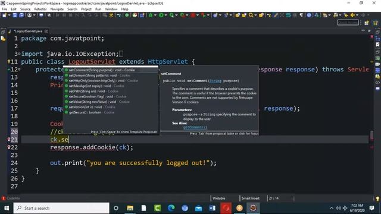Screen dimensions: 381x214
Task: Click the Smart Insert status field
Action: 251,198
